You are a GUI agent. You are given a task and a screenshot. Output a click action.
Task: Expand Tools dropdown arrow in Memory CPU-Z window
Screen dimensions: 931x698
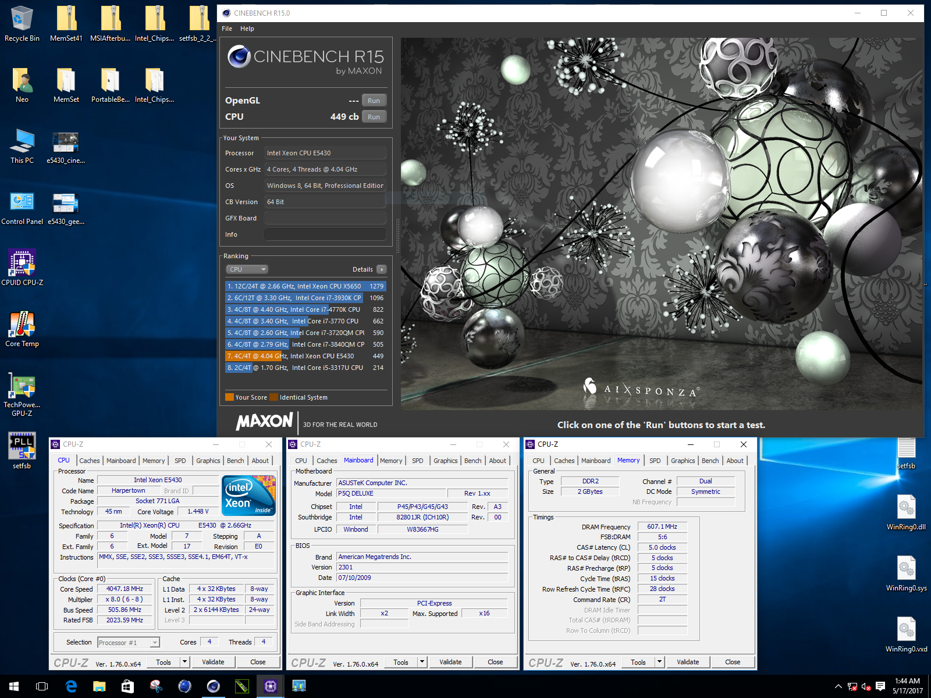coord(660,662)
